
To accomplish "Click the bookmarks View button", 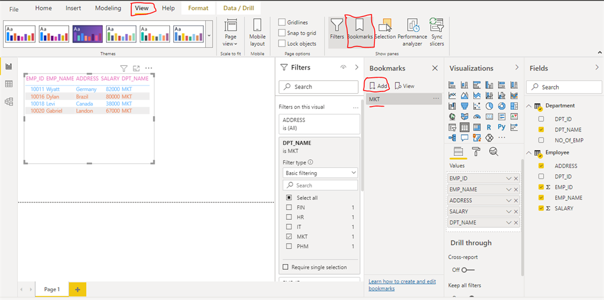I will click(405, 86).
